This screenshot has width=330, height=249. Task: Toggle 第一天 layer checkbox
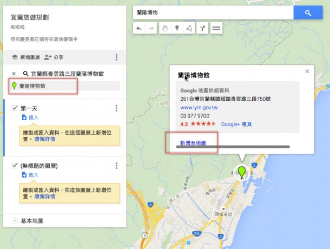click(15, 108)
